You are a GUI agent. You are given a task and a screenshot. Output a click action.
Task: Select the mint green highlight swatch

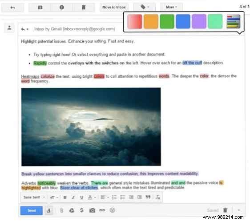pos(215,21)
